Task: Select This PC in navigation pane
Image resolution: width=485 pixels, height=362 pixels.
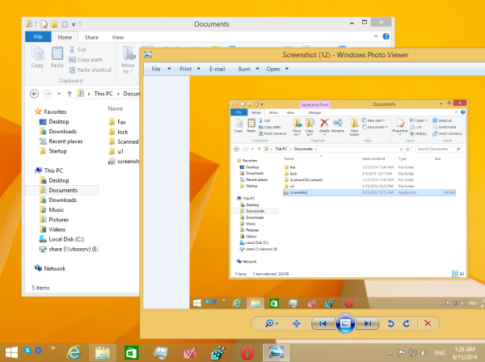Action: click(48, 170)
